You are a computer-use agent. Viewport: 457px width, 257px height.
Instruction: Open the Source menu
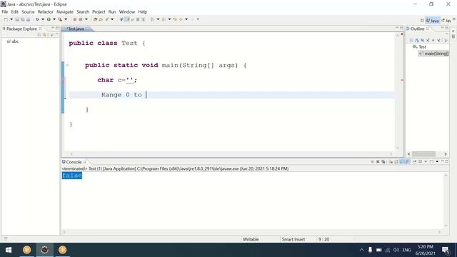click(28, 11)
